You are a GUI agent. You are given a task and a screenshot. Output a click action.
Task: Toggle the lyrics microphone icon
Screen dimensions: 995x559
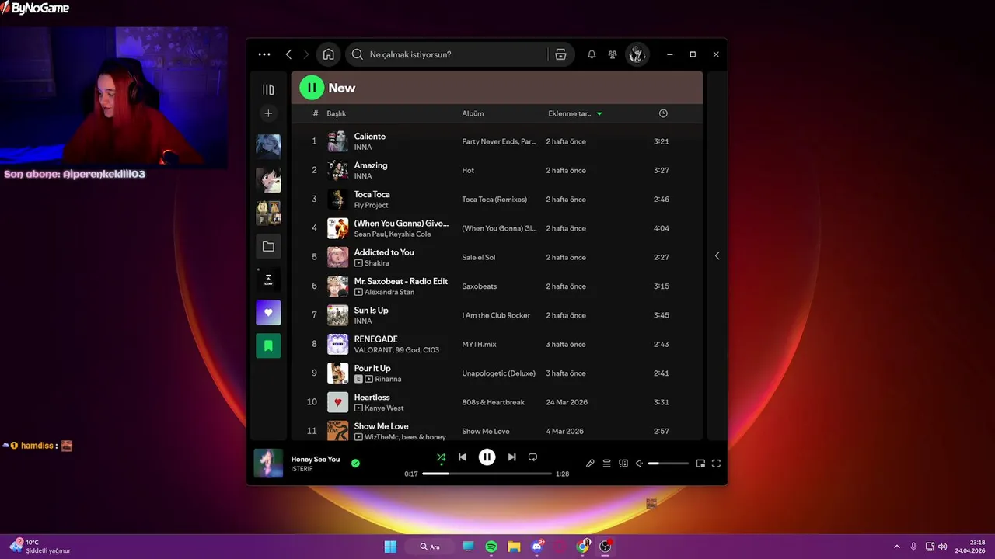pos(590,464)
